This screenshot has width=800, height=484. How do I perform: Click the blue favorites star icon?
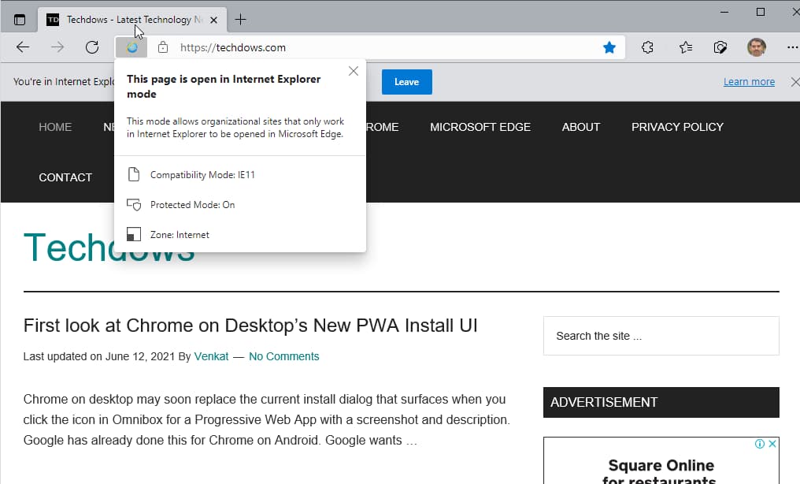tap(609, 47)
